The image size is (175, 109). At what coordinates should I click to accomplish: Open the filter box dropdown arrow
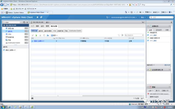(143, 35)
